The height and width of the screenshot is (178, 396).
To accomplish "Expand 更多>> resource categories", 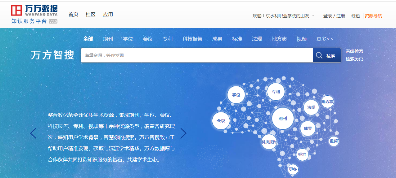I will 325,39.
